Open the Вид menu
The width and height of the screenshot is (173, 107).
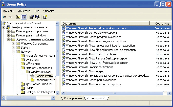point(37,11)
